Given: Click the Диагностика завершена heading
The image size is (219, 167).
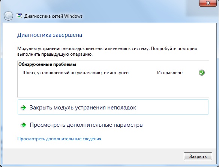Looking at the screenshot, I should point(49,35).
